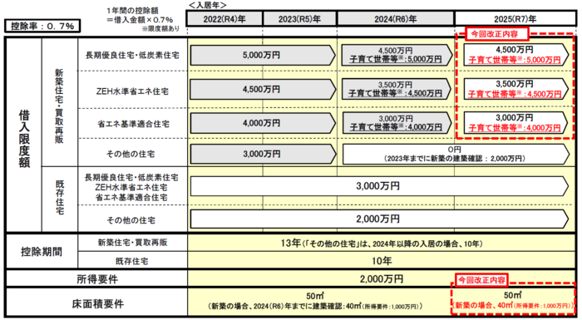
Task: Select the ZEH水準省エネ住宅 row label
Action: [132, 91]
